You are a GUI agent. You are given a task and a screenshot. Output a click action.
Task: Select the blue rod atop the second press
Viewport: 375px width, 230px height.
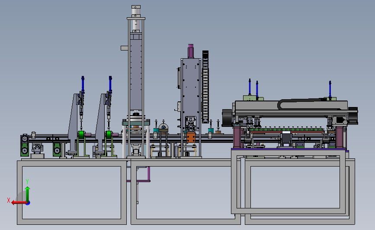[x=110, y=84]
